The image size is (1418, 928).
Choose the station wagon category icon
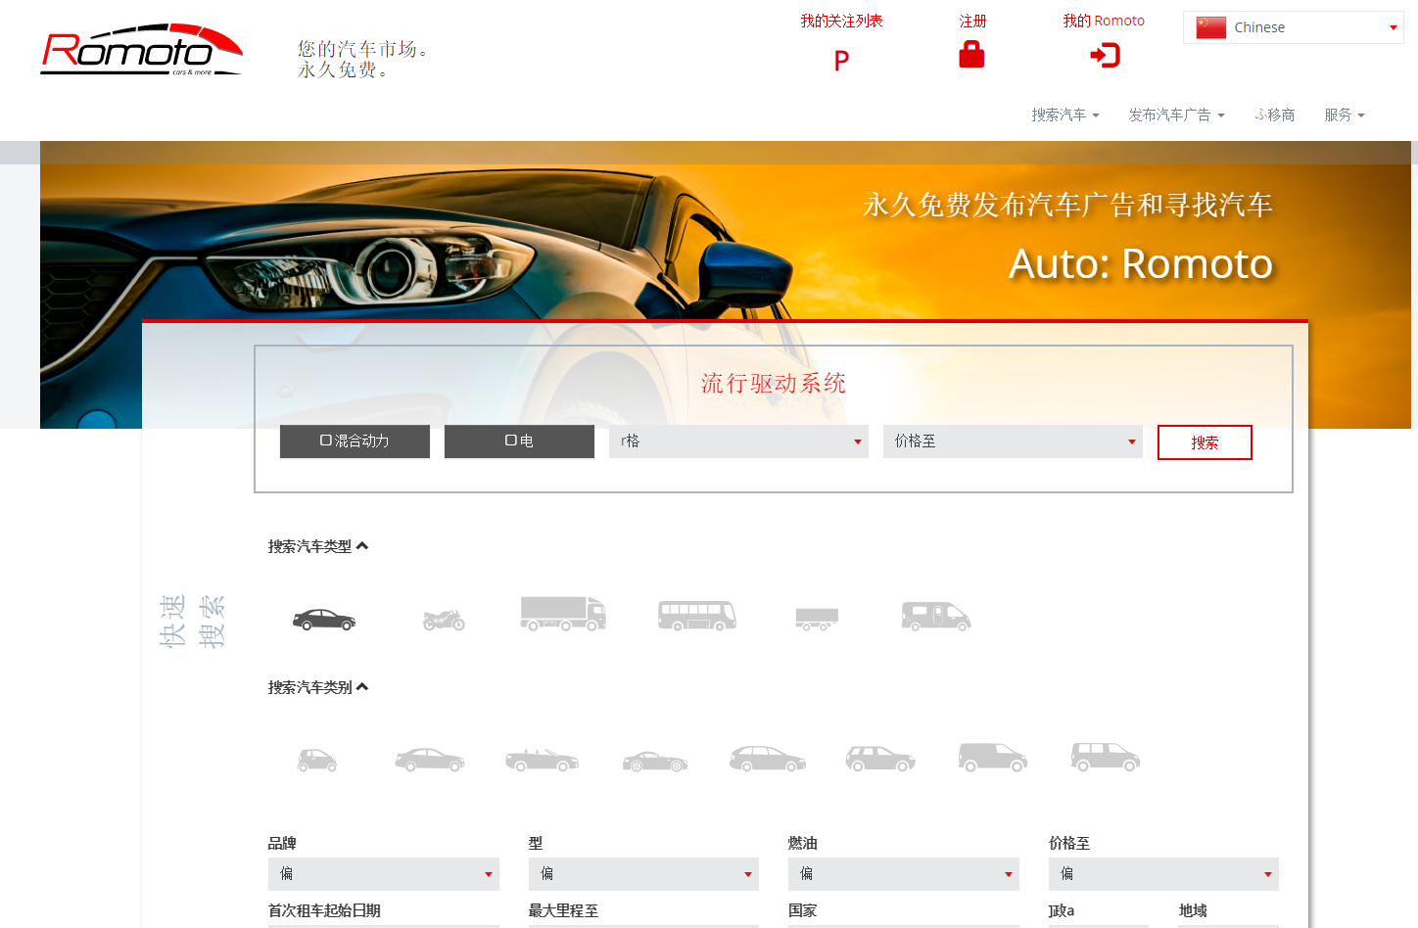click(768, 759)
